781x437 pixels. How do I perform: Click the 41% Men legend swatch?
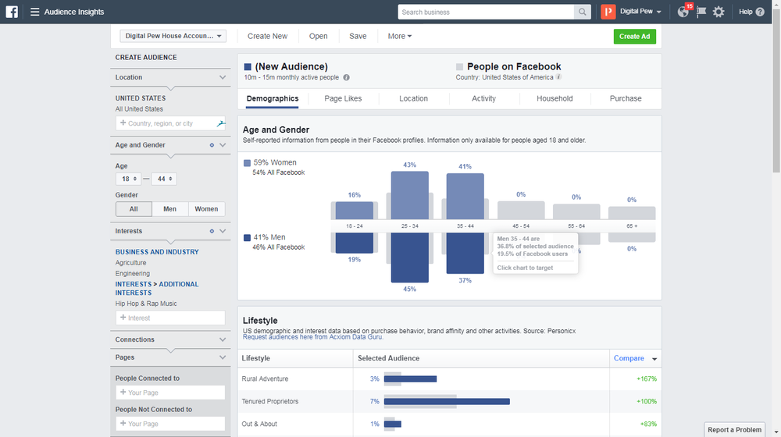tap(247, 237)
